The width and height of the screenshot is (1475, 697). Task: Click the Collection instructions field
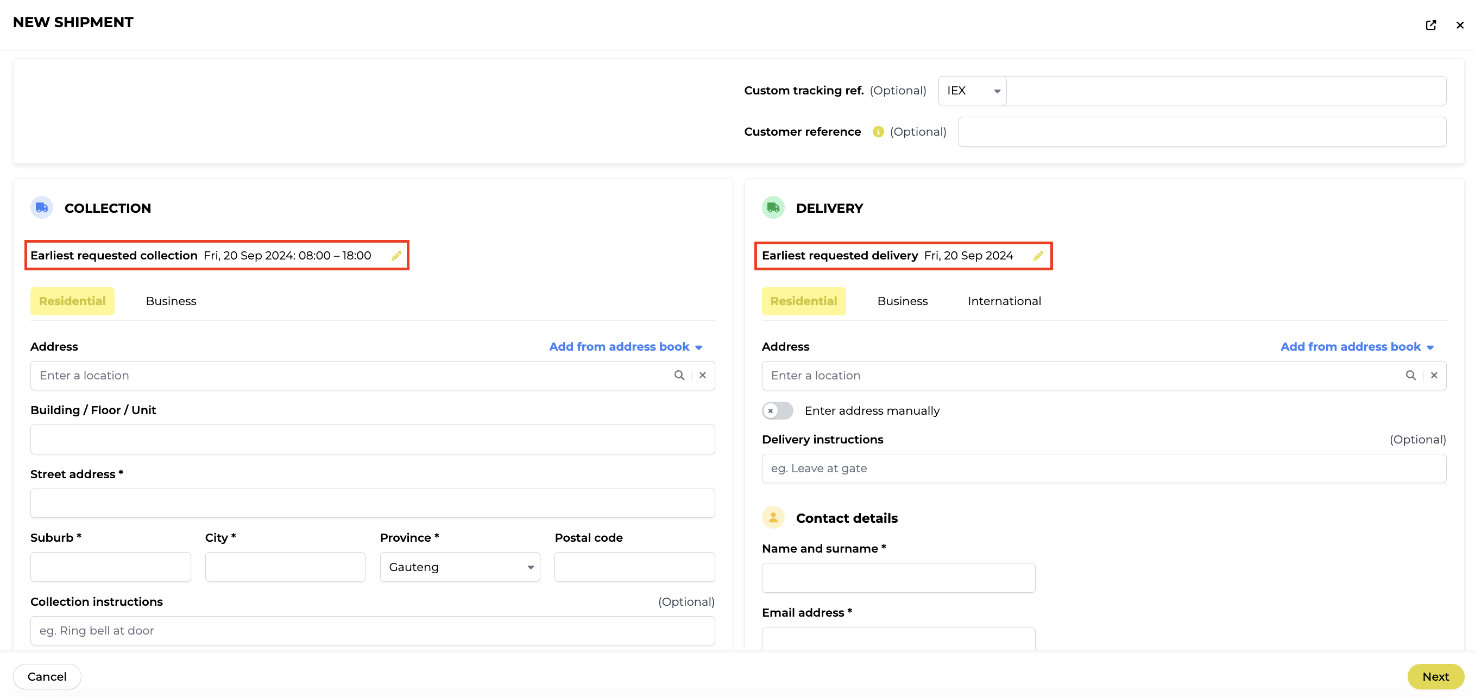(x=372, y=631)
